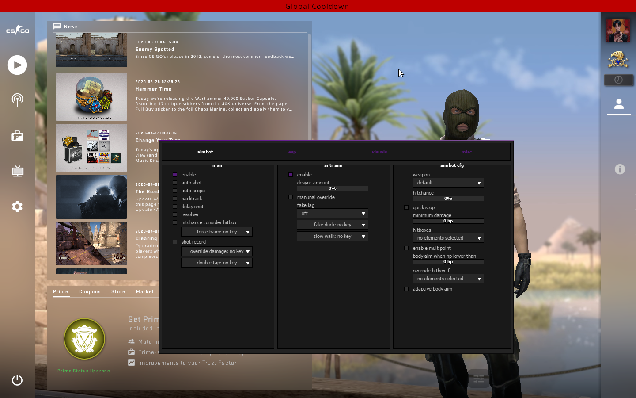The width and height of the screenshot is (636, 398).
Task: Open the force baim key dropdown
Action: click(217, 232)
